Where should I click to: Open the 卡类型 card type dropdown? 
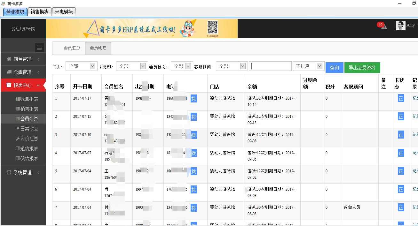click(x=131, y=66)
